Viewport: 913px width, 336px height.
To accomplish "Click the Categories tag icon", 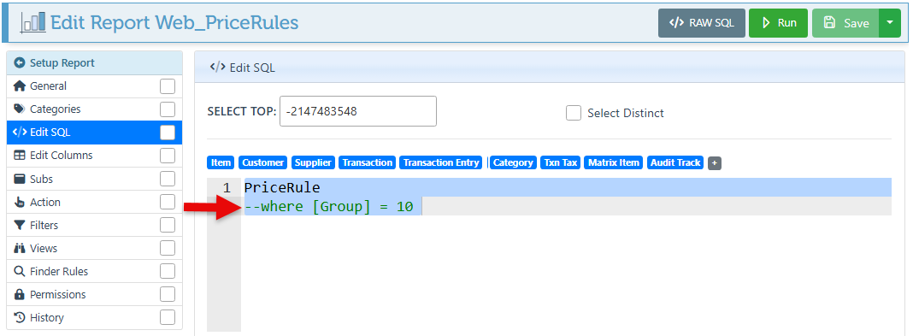I will tap(20, 109).
